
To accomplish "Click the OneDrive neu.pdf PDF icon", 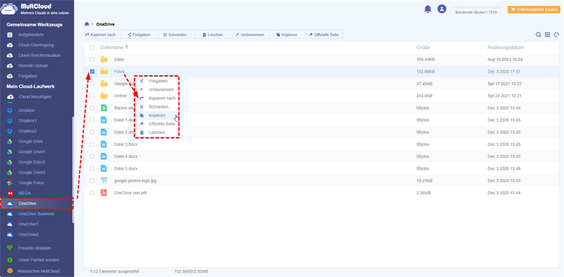I will 104,192.
